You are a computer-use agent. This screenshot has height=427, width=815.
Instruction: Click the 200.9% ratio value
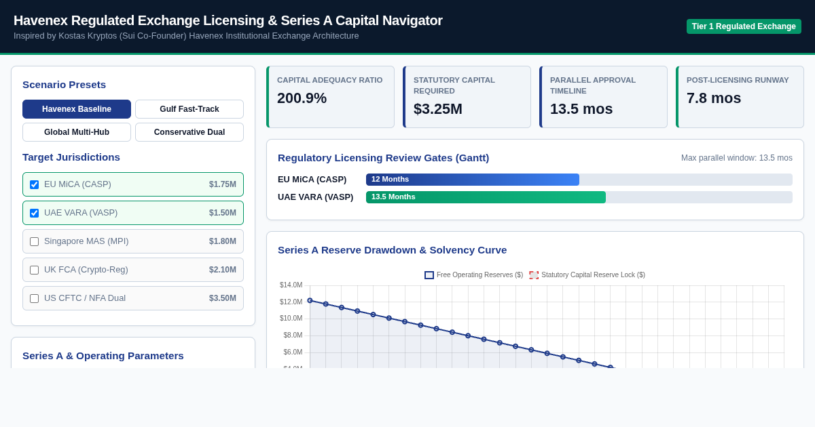point(302,98)
